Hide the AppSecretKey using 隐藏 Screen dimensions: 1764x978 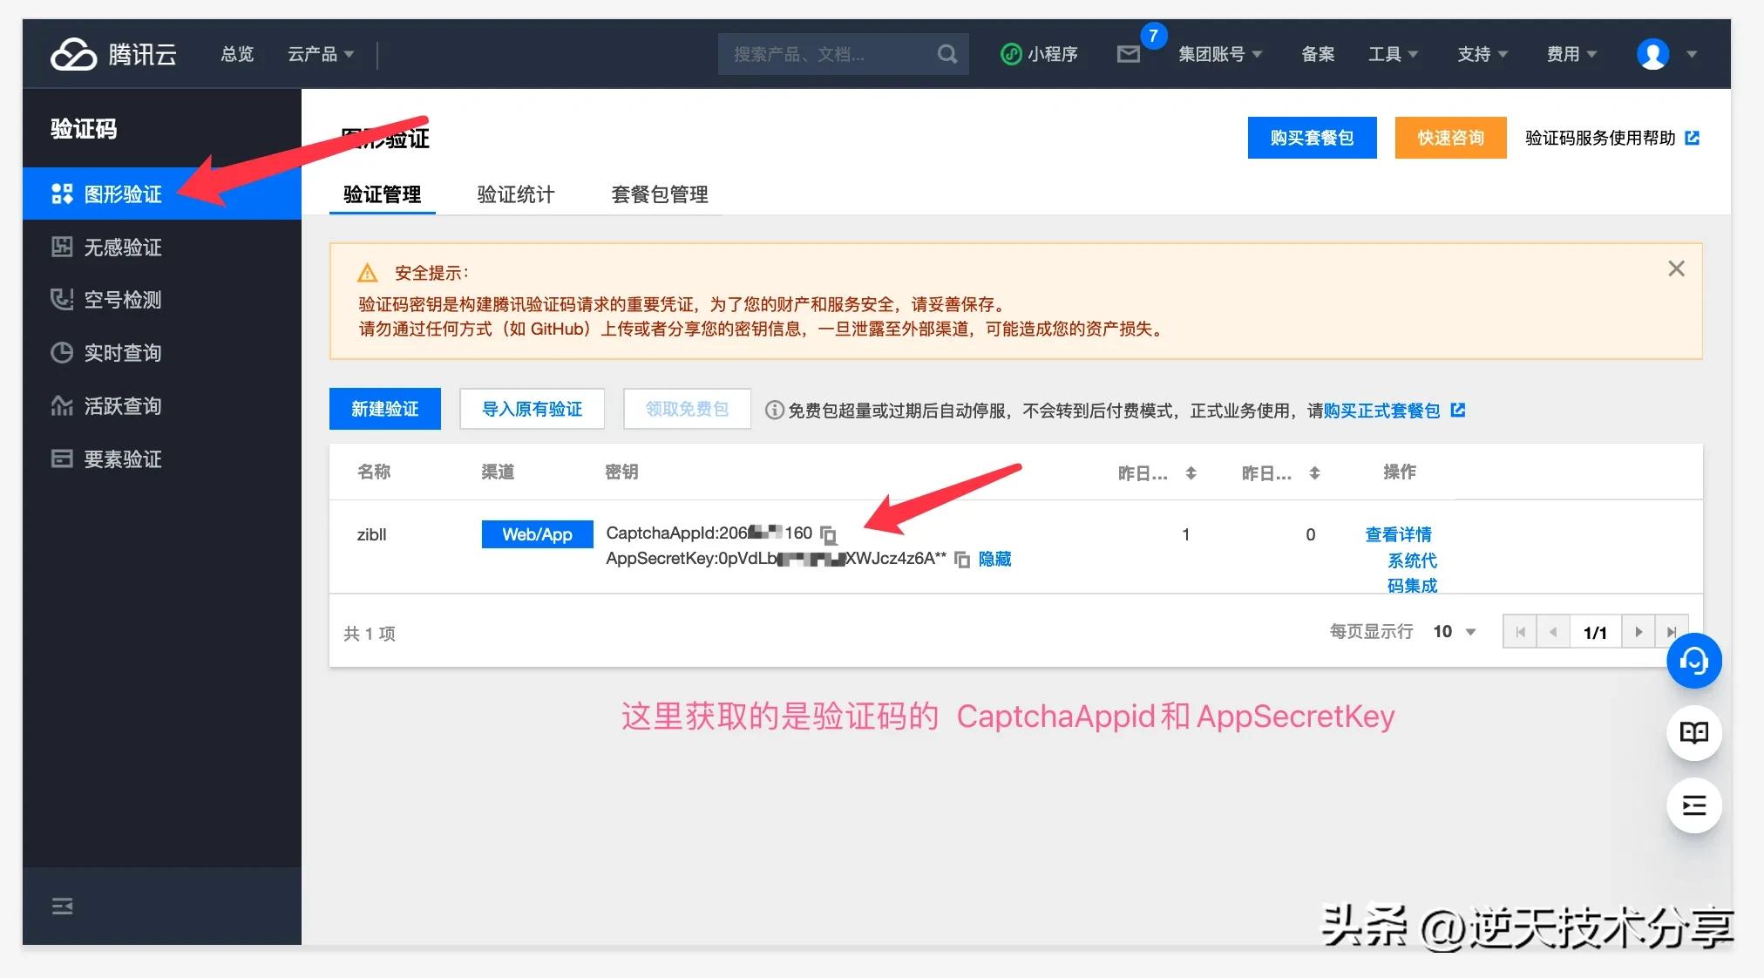994,559
